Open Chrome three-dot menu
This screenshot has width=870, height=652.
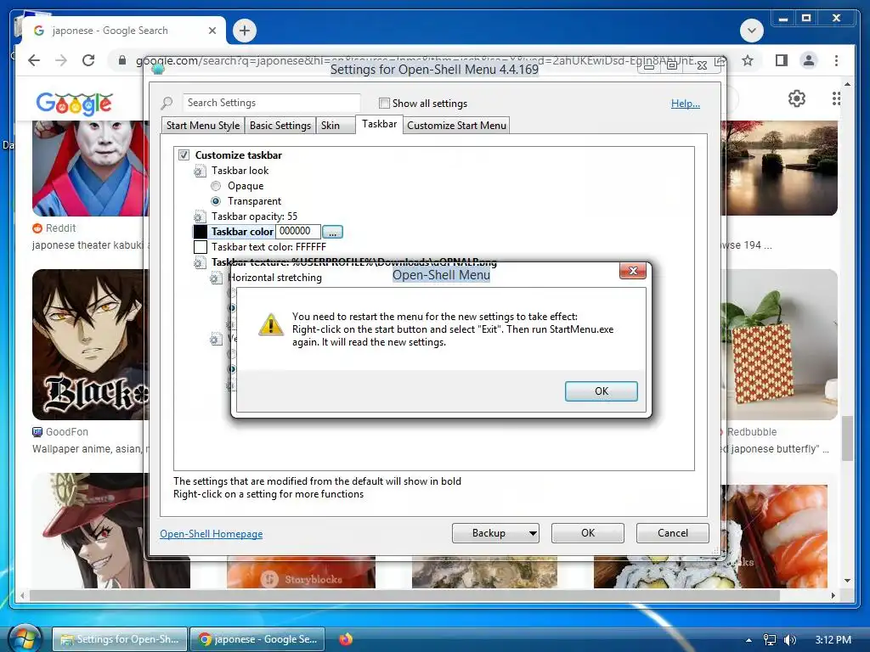click(836, 60)
